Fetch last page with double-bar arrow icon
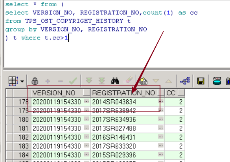The width and height of the screenshot is (230, 162). point(102,81)
